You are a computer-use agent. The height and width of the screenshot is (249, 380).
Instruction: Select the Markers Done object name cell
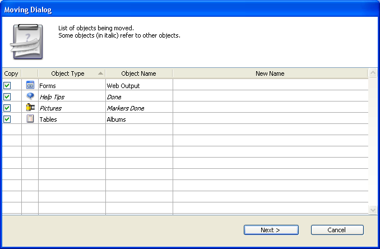138,108
